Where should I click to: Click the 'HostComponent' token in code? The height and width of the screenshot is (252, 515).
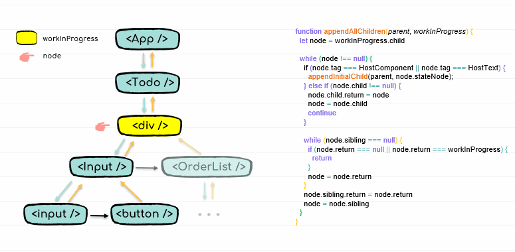[x=386, y=68]
